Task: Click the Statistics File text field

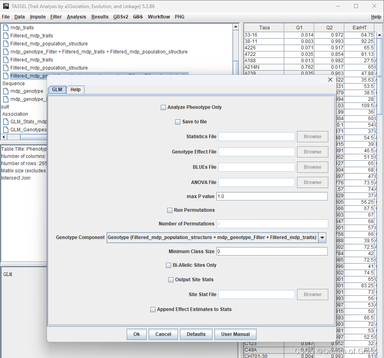Action: 257,137
